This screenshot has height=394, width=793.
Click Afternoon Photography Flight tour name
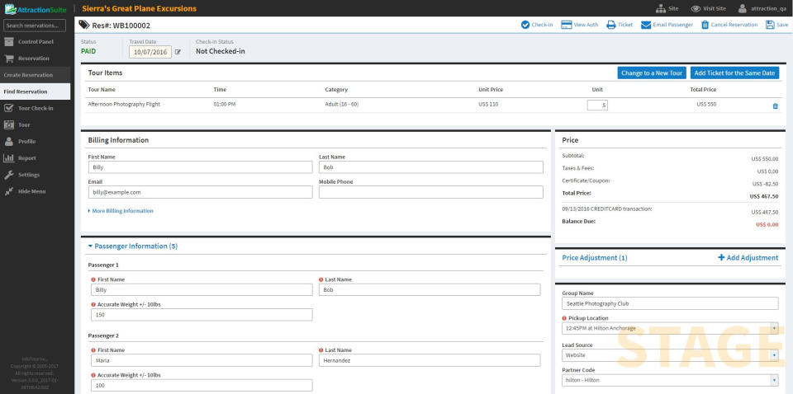point(124,105)
